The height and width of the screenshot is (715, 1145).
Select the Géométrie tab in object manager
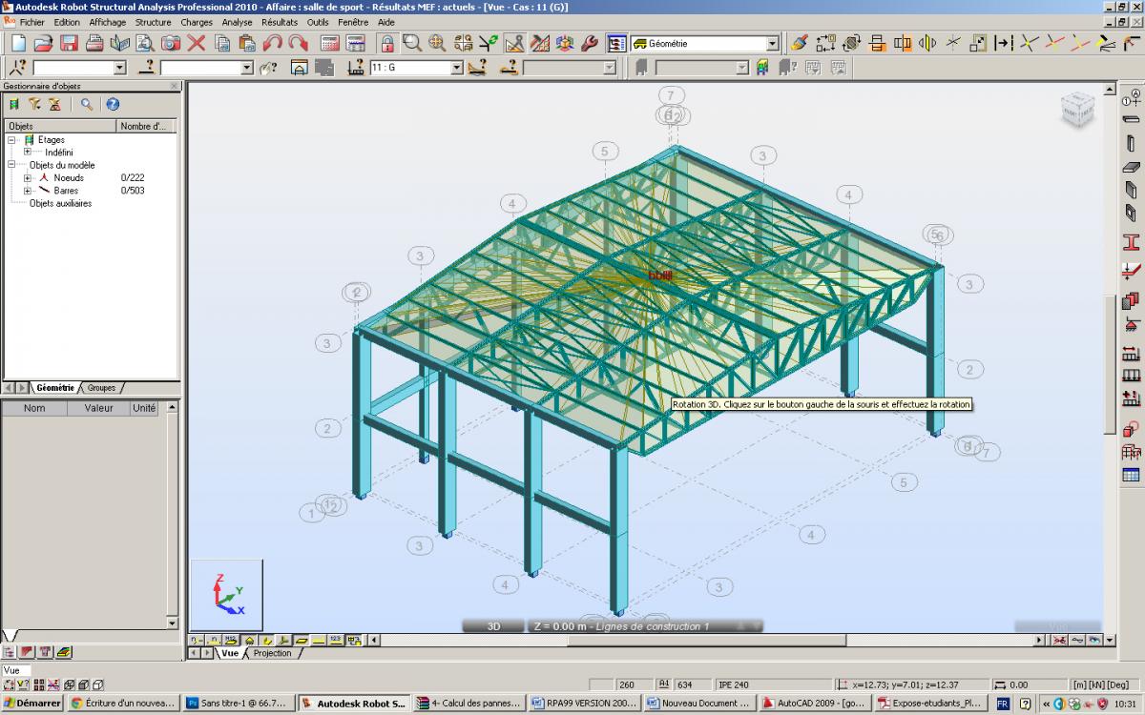tap(55, 388)
